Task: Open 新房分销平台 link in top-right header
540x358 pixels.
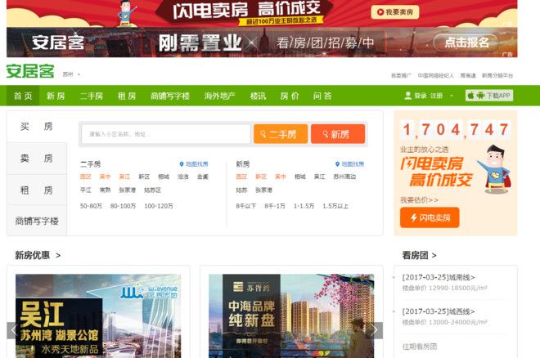Action: (497, 76)
